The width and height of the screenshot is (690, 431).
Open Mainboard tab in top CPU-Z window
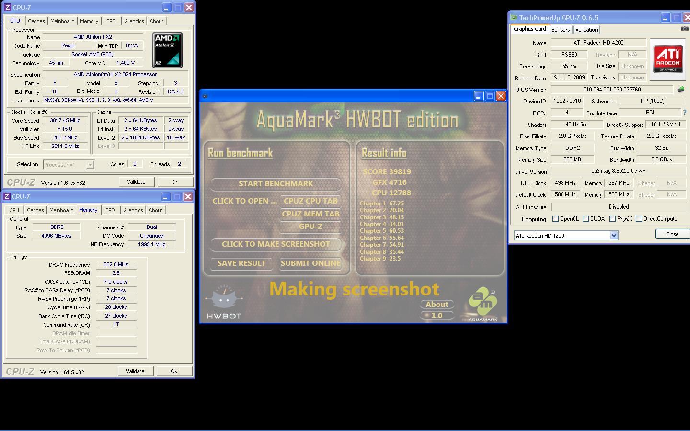[x=62, y=21]
